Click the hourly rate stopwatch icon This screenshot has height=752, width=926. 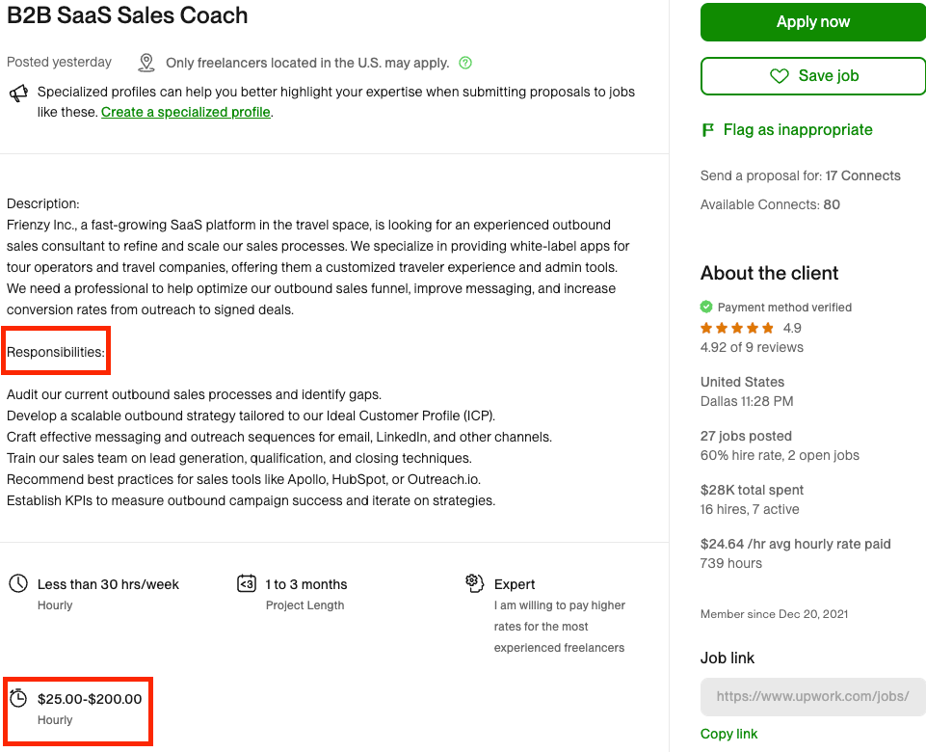[x=18, y=698]
